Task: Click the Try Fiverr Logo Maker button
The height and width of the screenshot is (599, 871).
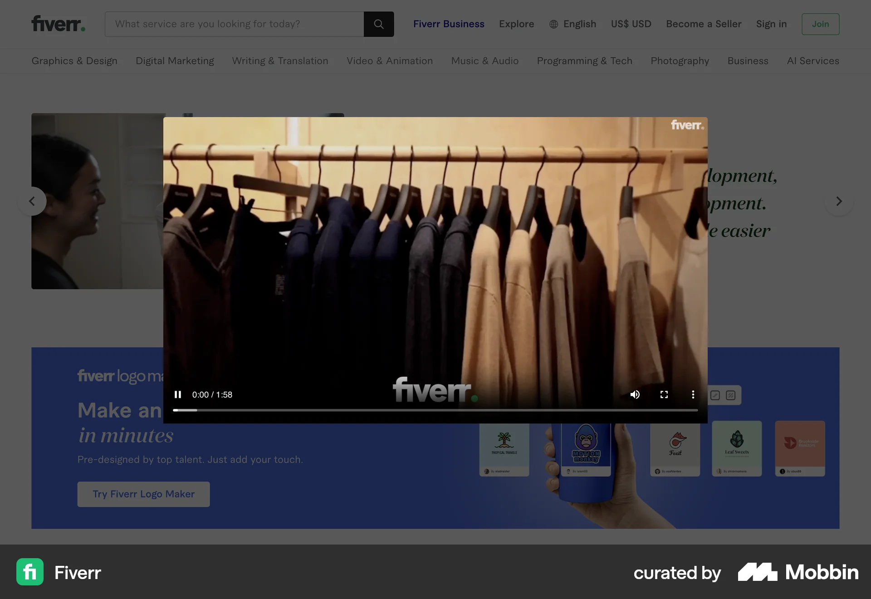Action: pyautogui.click(x=143, y=494)
